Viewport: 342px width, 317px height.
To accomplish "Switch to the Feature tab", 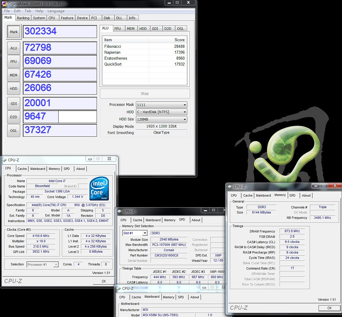I will pos(67,18).
